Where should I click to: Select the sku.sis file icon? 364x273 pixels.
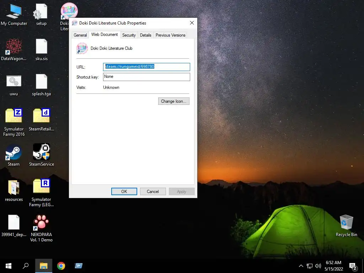(x=41, y=49)
